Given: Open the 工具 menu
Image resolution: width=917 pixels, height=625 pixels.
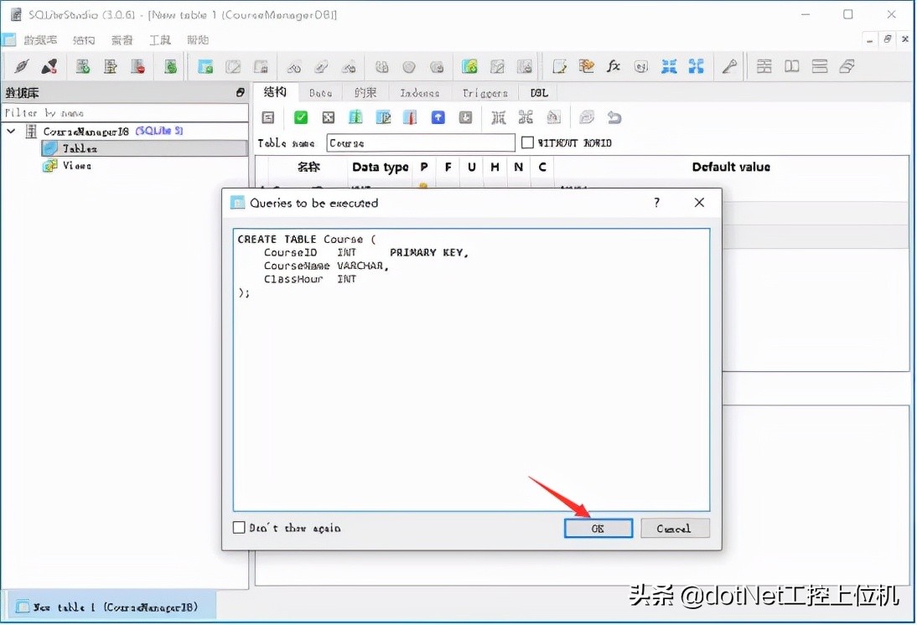Looking at the screenshot, I should coord(161,39).
